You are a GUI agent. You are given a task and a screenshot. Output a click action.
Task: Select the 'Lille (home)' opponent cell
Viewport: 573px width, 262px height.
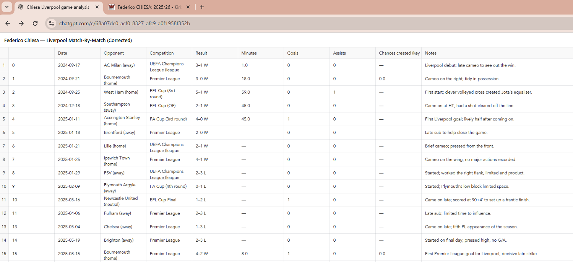pos(123,146)
